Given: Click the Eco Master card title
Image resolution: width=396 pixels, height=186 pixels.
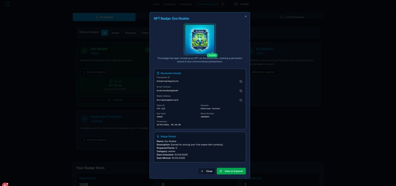Looking at the screenshot, I should (x=264, y=49).
